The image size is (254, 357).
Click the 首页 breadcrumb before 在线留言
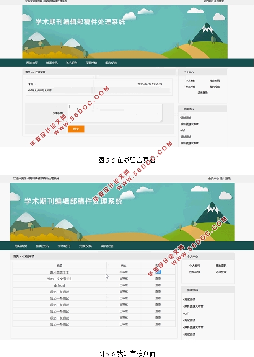tap(28, 72)
